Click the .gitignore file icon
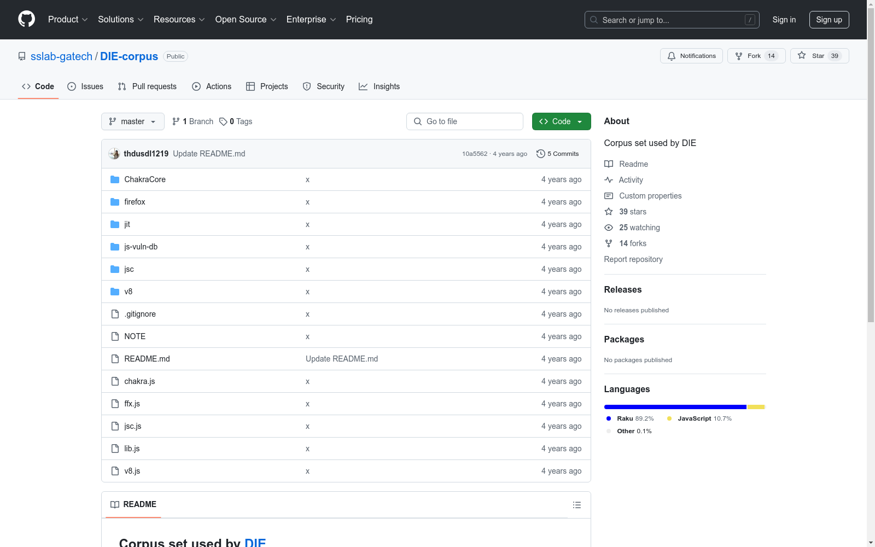The width and height of the screenshot is (875, 547). (115, 314)
